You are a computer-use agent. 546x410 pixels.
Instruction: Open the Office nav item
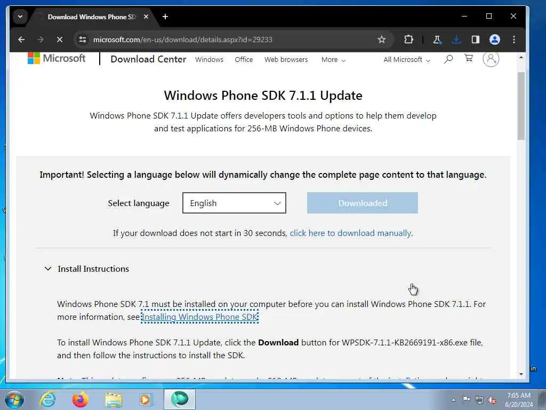tap(244, 60)
